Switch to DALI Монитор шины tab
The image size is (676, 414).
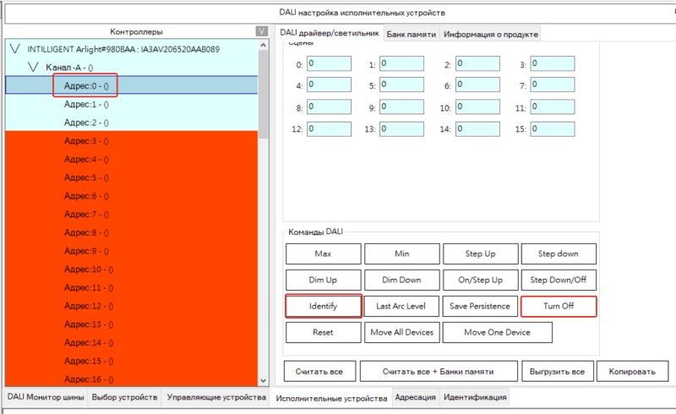point(46,397)
